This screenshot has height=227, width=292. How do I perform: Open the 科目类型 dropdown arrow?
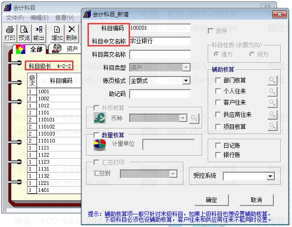[x=186, y=68]
